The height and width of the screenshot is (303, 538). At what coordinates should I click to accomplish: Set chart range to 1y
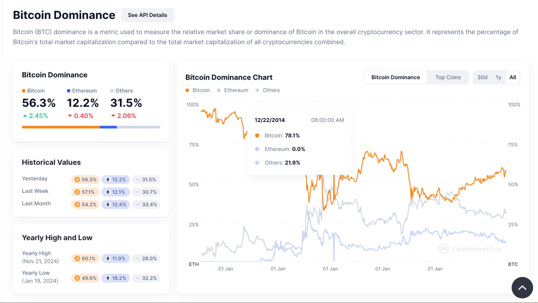pyautogui.click(x=498, y=77)
